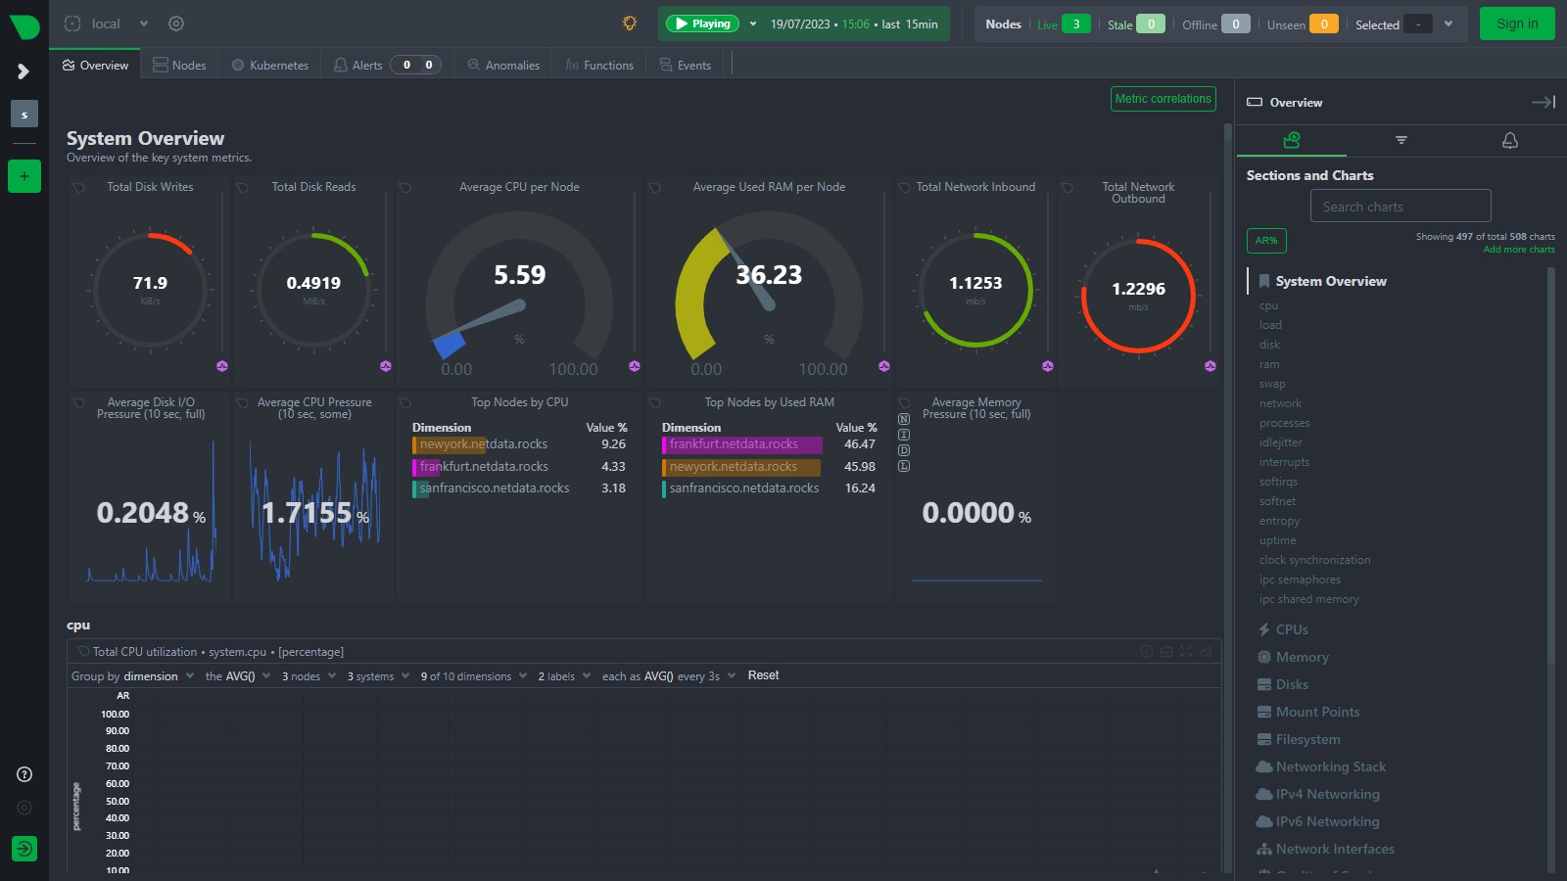The image size is (1567, 881).
Task: Open the 'the AVG()' aggregation dropdown
Action: click(238, 676)
